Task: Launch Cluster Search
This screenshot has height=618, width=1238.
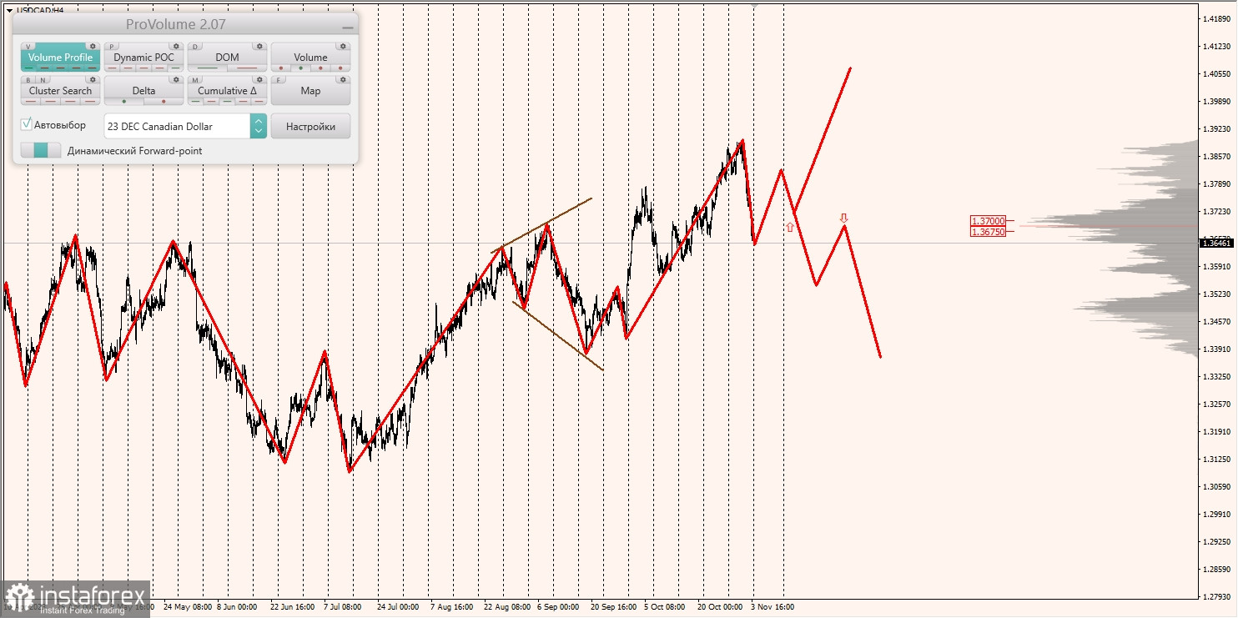Action: coord(60,91)
